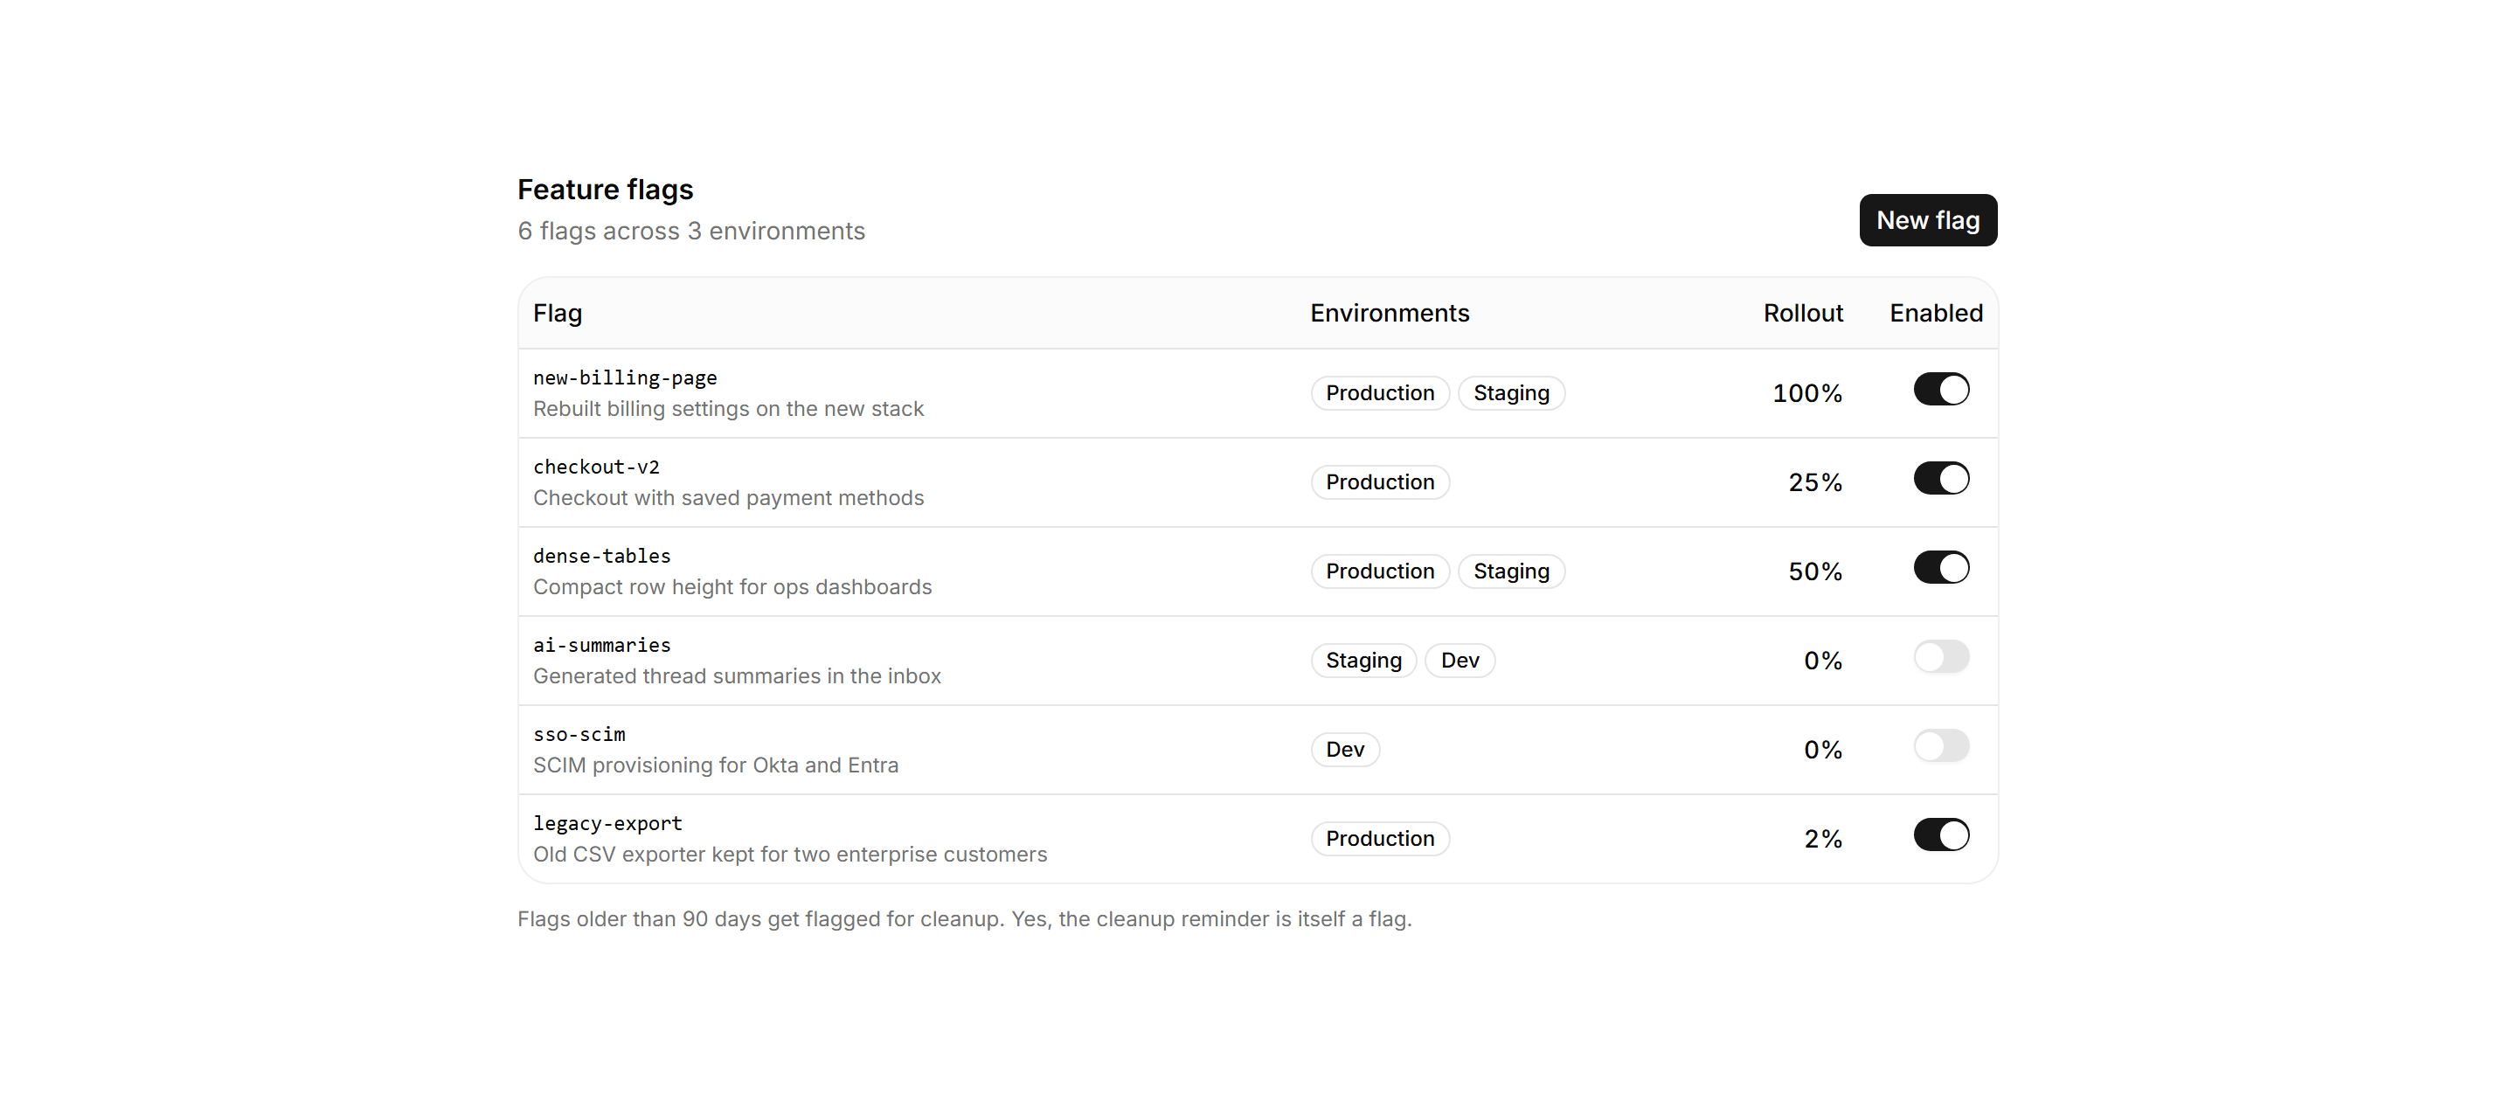Click the Rollout column header

tap(1803, 313)
